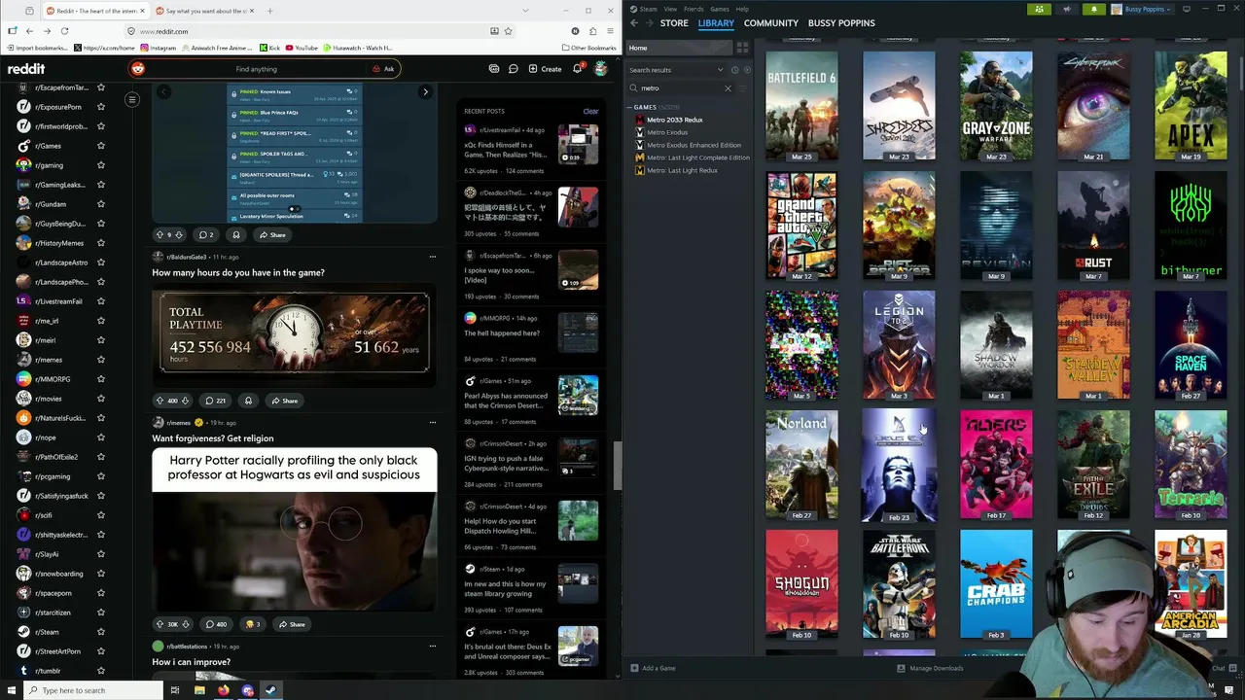Upvote the How many hours post
1245x700 pixels.
point(160,401)
